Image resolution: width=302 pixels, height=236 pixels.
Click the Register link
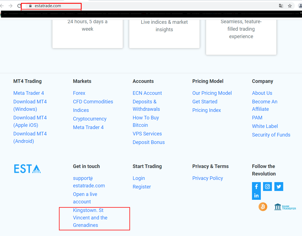[141, 187]
